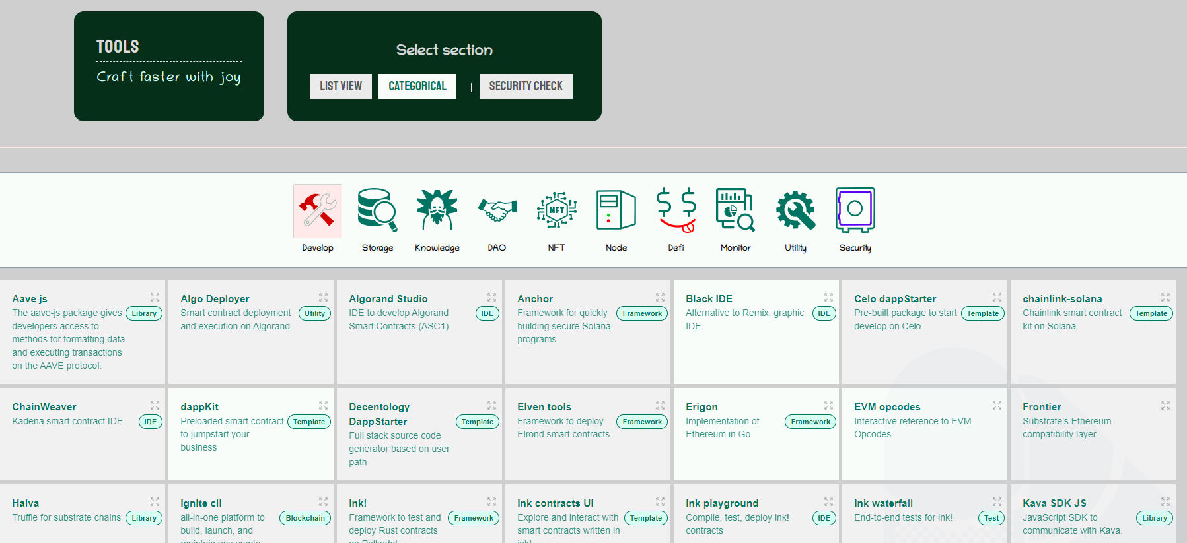Click expand icon on EVM opcodes card
The image size is (1187, 543).
point(997,406)
